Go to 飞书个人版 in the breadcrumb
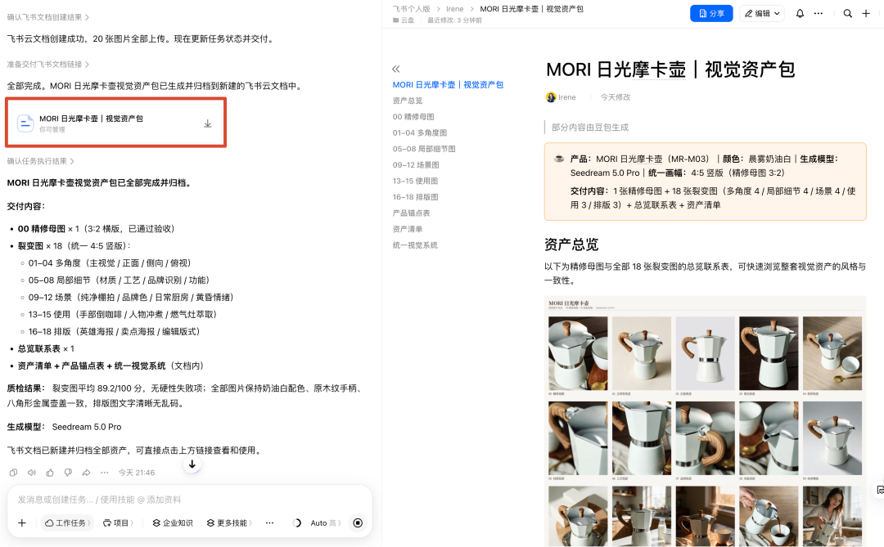Viewport: 884px width, 547px height. 411,9
